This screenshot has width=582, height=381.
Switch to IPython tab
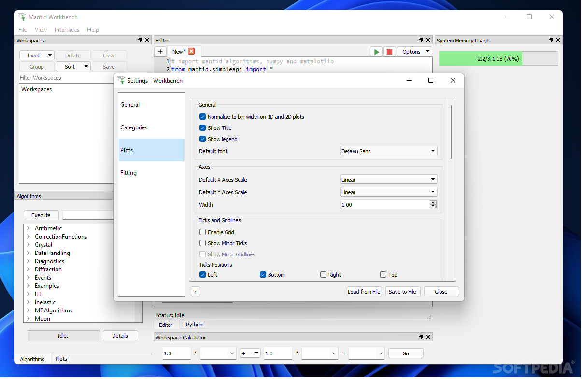tap(193, 325)
